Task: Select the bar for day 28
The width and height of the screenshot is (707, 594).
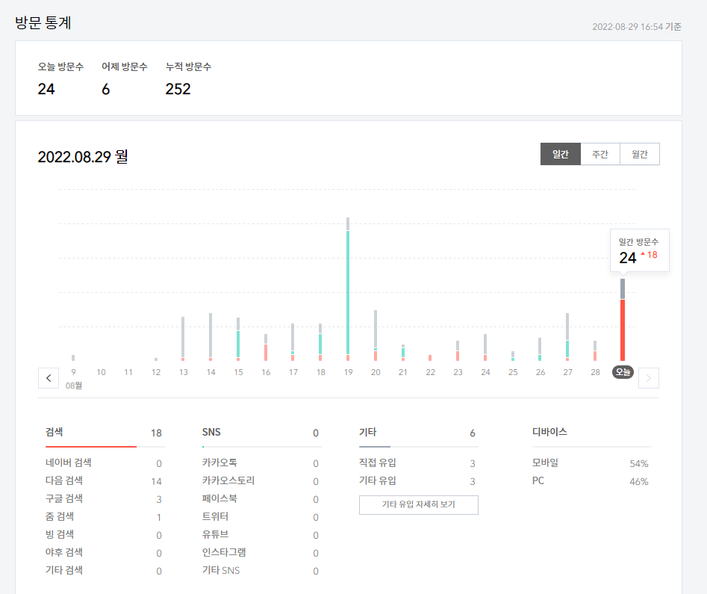Action: tap(595, 350)
